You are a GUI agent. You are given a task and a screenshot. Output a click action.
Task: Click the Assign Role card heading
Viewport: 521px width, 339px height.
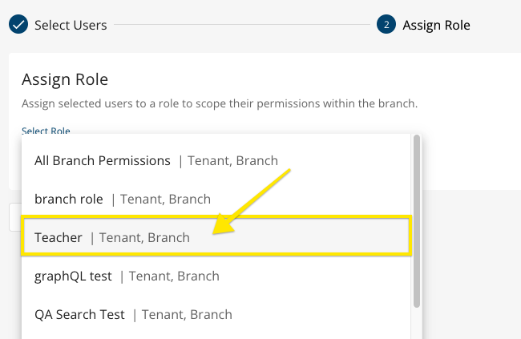pyautogui.click(x=65, y=79)
